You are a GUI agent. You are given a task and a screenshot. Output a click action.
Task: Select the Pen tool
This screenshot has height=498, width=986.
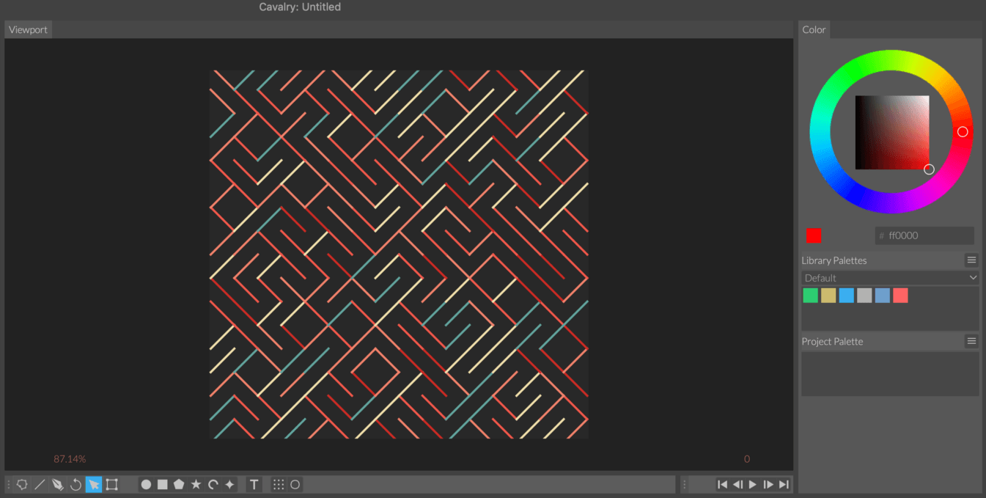pyautogui.click(x=56, y=484)
